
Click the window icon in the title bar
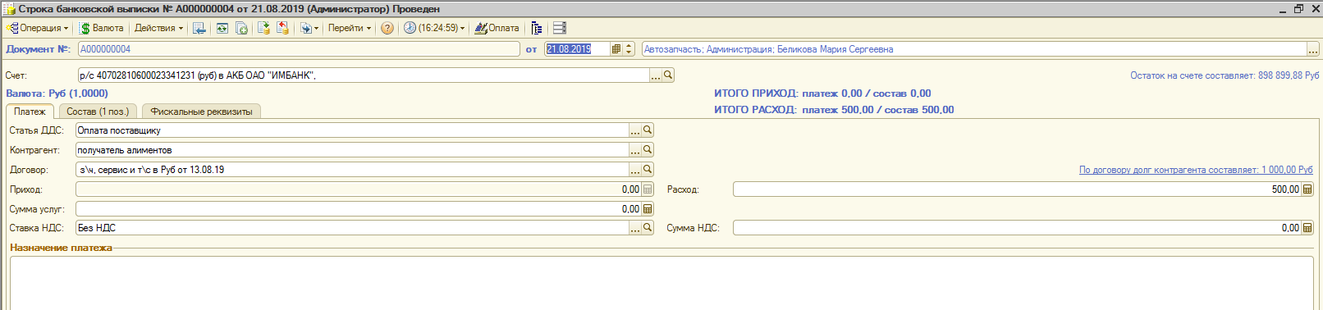click(x=9, y=9)
